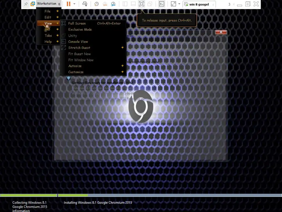Open the File submenu
The width and height of the screenshot is (282, 212).
(x=48, y=11)
